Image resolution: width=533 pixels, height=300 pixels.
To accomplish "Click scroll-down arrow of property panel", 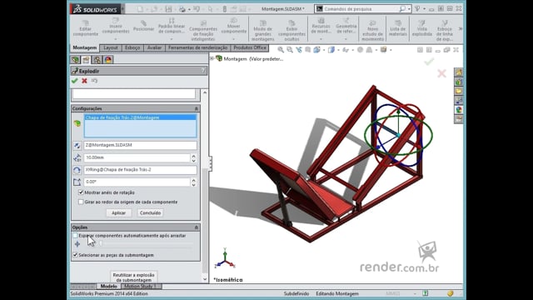I will tap(205, 279).
